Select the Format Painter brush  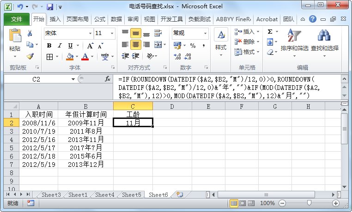(x=30, y=56)
